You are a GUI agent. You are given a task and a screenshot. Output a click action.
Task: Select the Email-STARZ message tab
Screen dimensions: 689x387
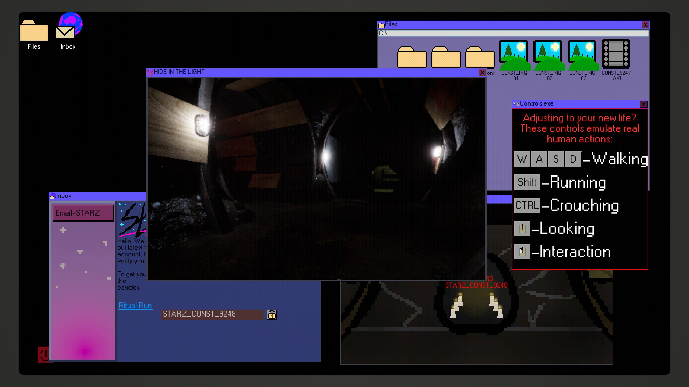83,213
